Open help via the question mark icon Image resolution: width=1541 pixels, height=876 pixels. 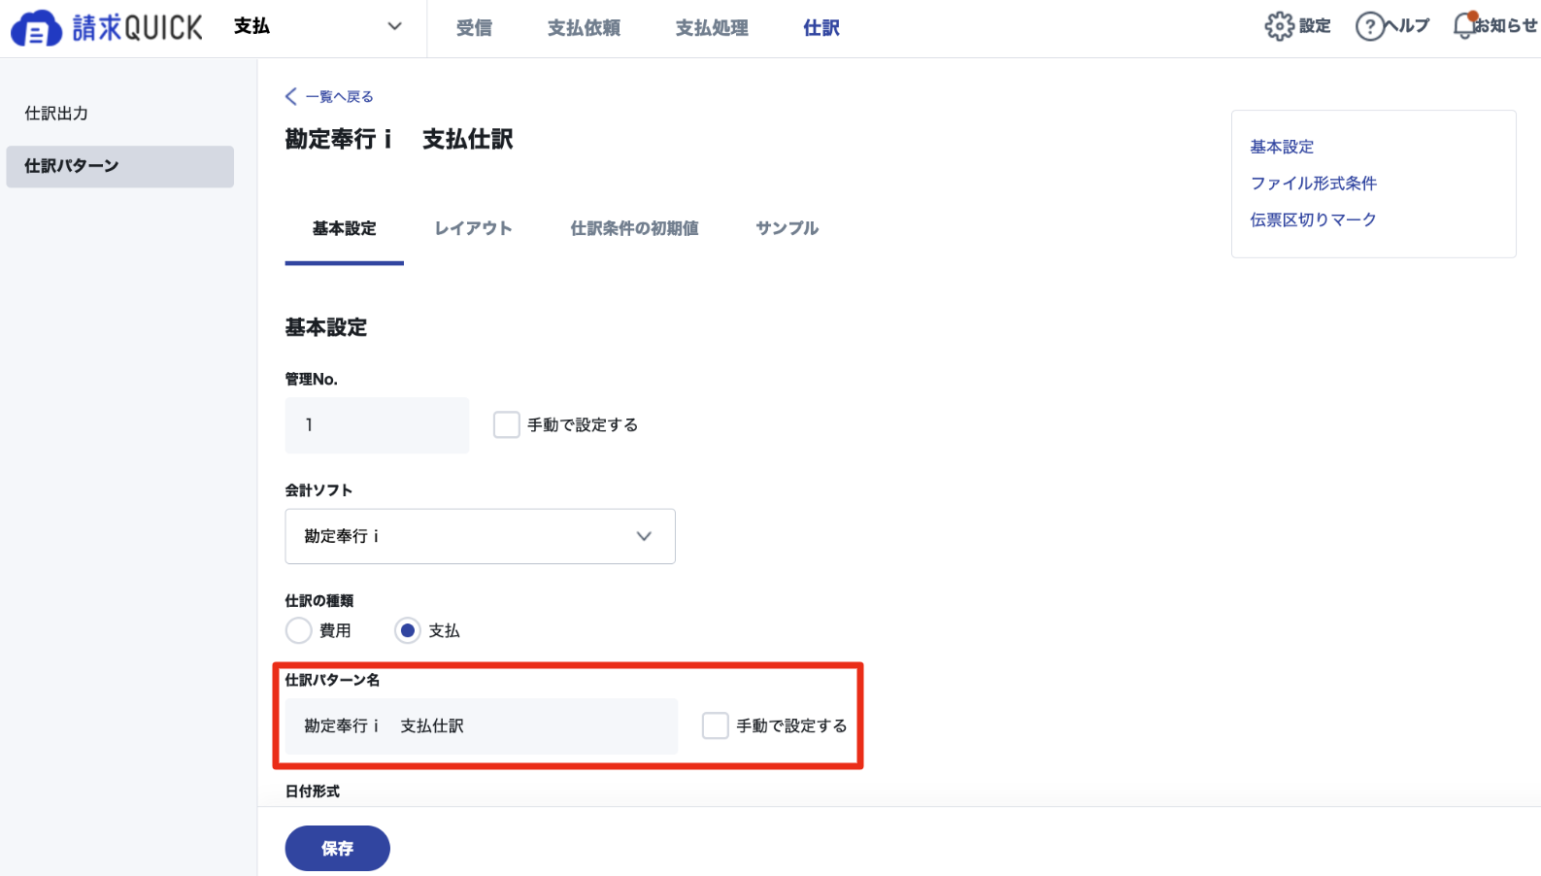pos(1369,26)
